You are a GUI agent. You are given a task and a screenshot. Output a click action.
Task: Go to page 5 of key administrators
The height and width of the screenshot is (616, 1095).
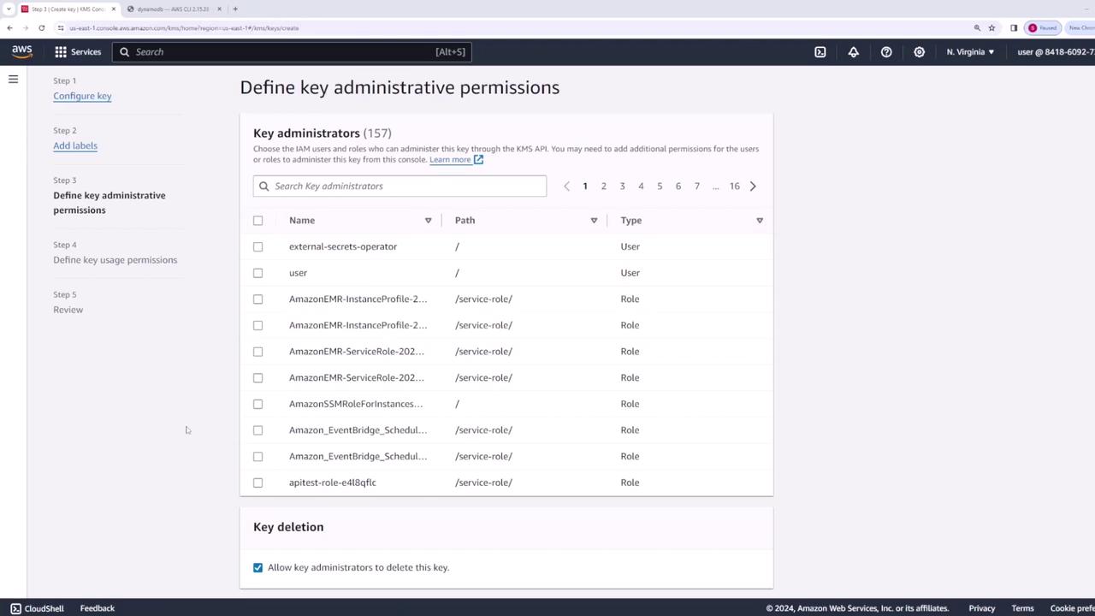tap(660, 186)
